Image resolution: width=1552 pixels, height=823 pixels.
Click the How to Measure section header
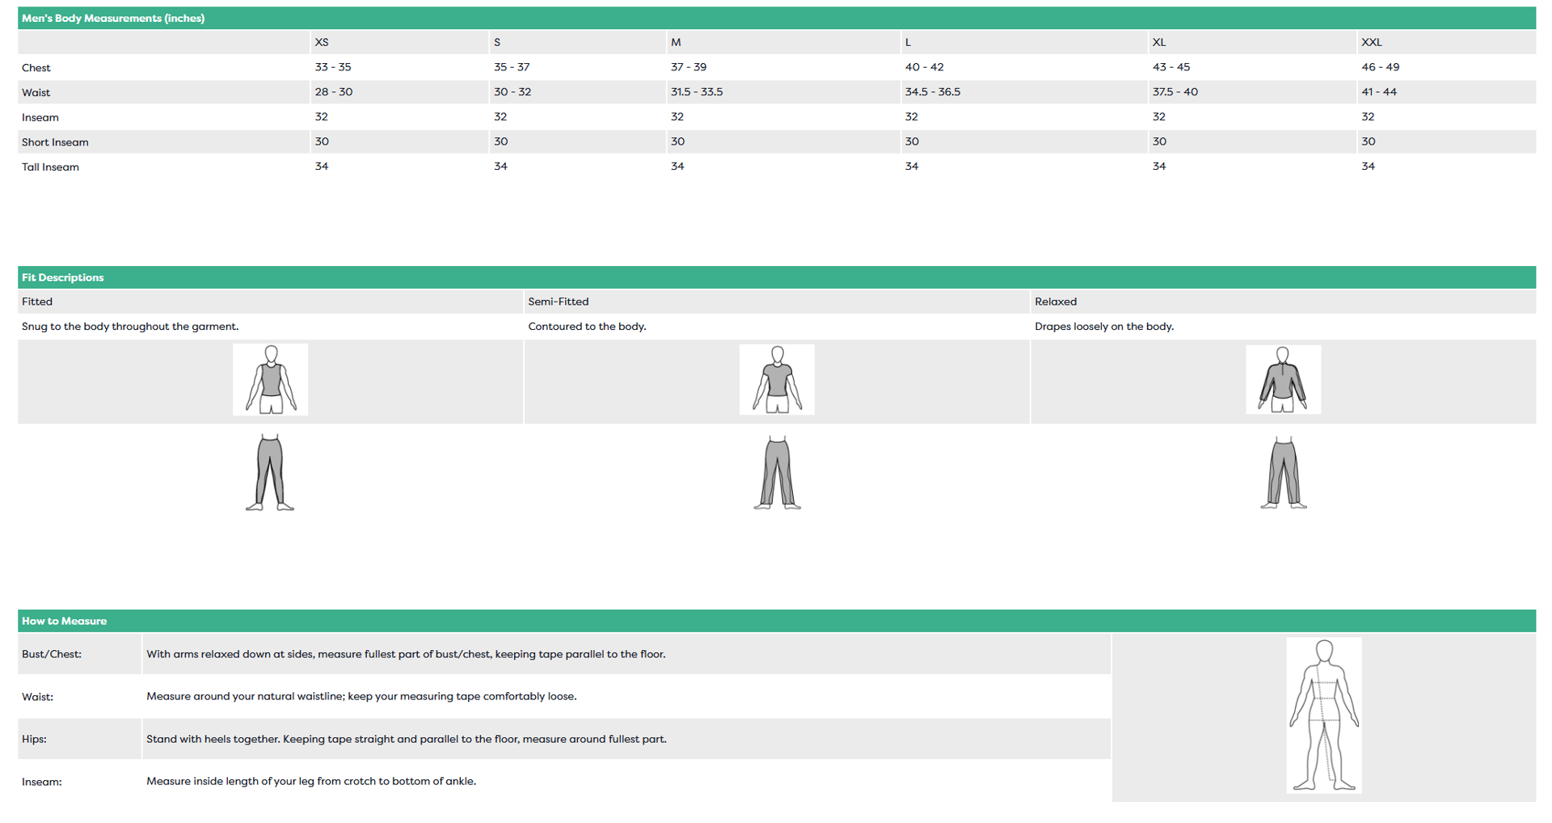tap(65, 621)
